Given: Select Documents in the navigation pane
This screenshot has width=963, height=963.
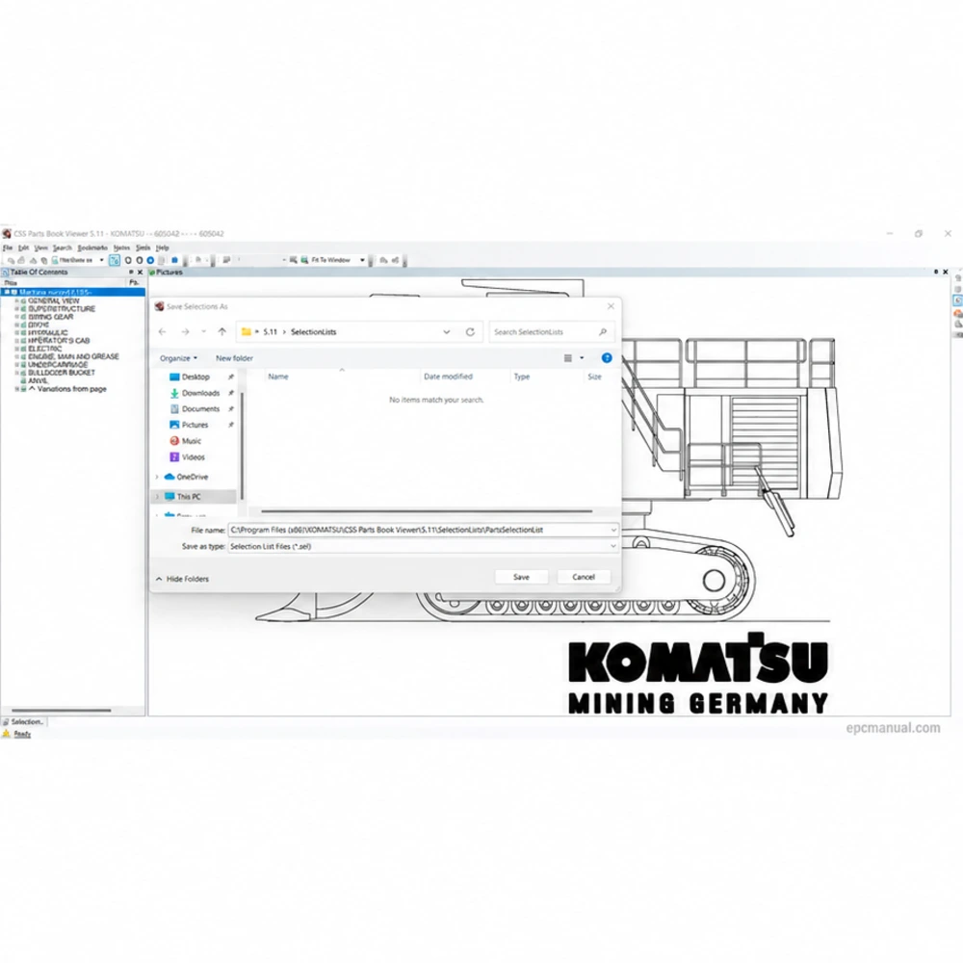Looking at the screenshot, I should pos(200,409).
